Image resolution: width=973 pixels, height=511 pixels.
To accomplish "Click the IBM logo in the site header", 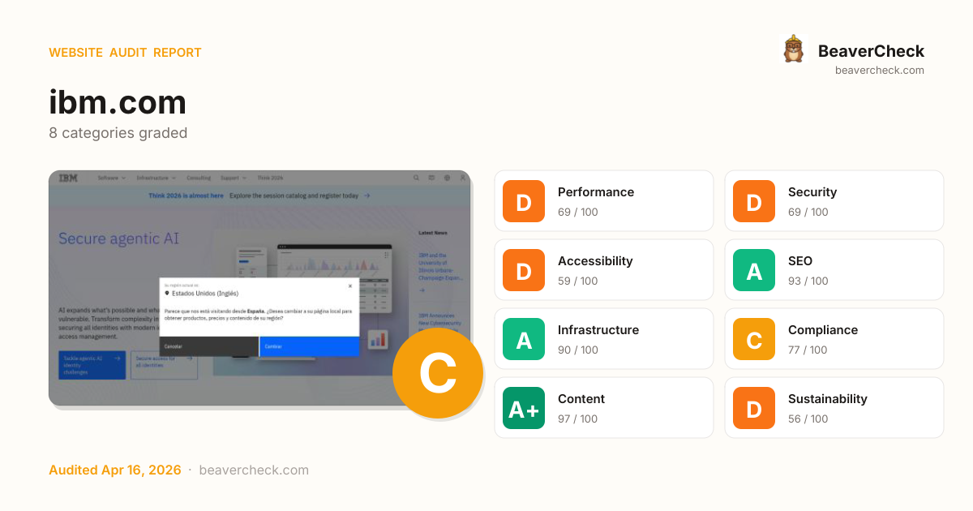I will click(68, 178).
